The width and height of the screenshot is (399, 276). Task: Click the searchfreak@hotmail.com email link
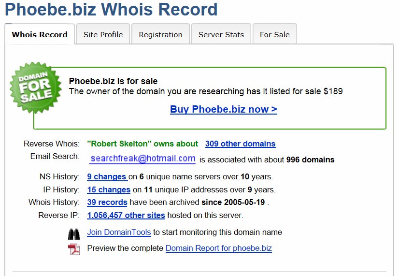pyautogui.click(x=143, y=159)
